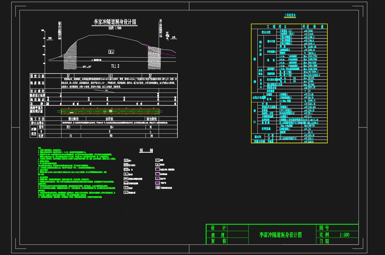Click the 水沟及电缆槽 cell in quantity table
Viewport: 385px width, 255px height.
259,97
